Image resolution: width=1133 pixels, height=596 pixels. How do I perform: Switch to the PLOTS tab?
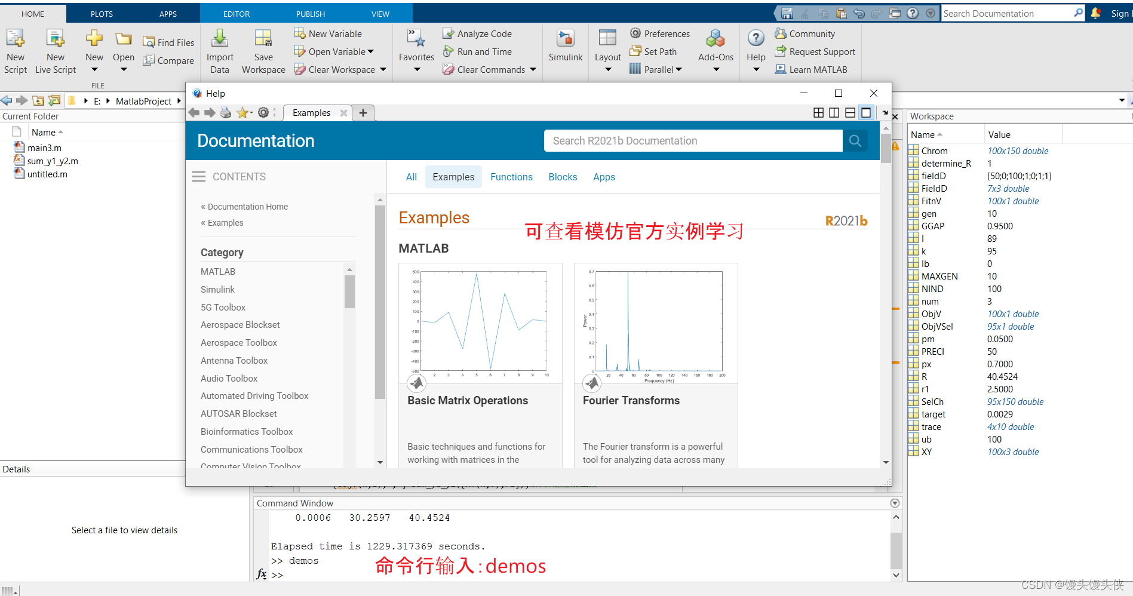pos(102,14)
